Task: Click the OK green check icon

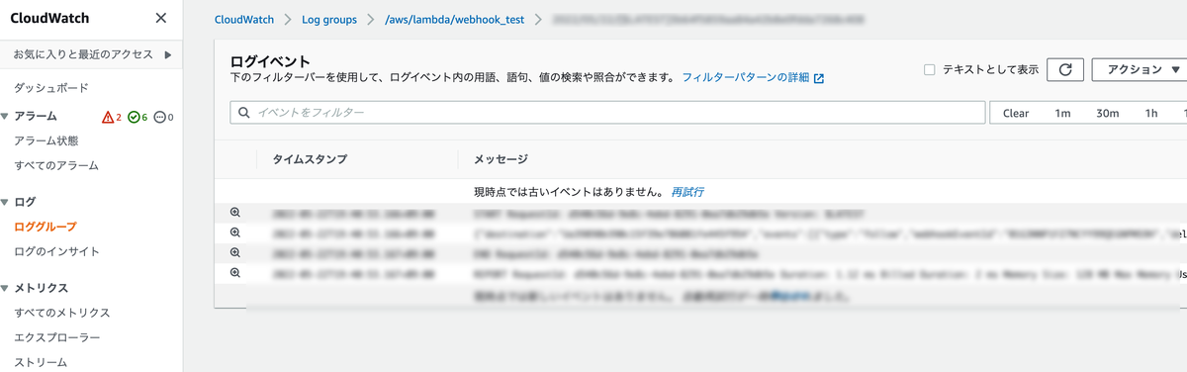Action: 133,117
